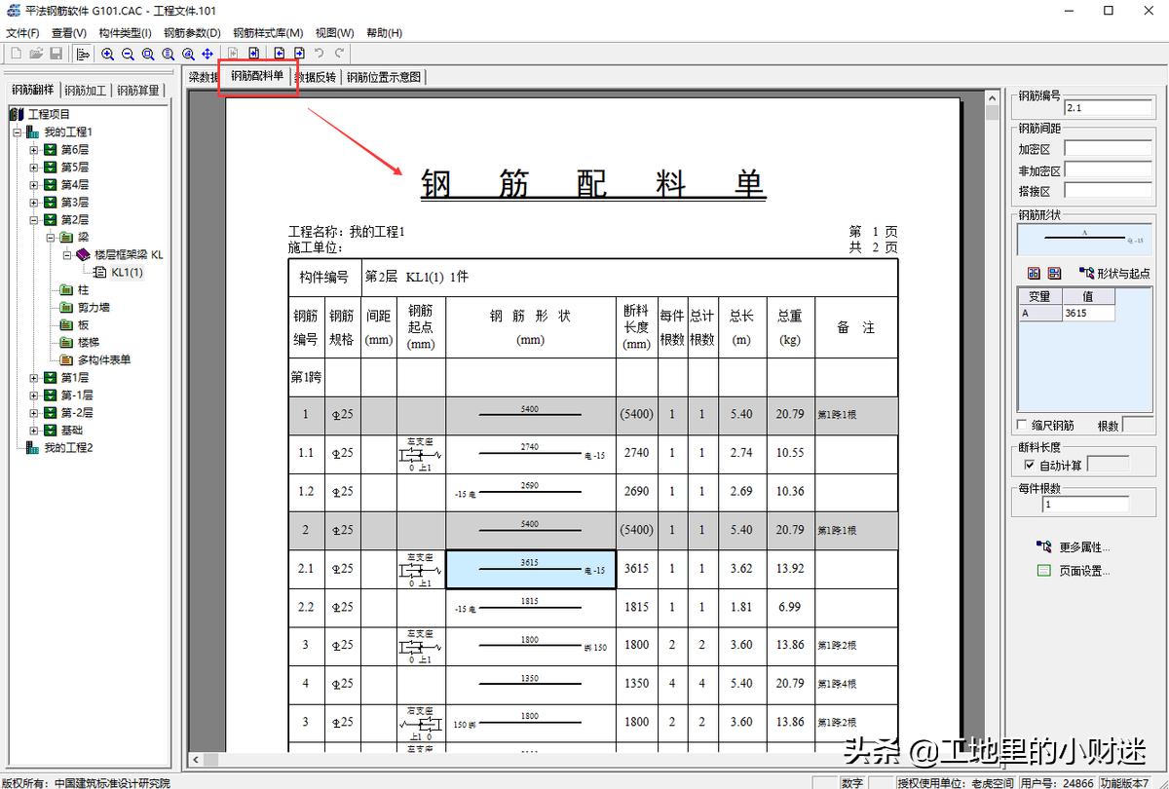Toggle the tree view toolbar icon
Viewport: 1169px width, 789px height.
[83, 54]
